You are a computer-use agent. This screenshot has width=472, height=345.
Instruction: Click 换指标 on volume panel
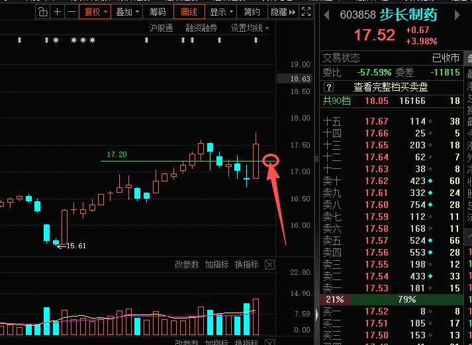246,265
